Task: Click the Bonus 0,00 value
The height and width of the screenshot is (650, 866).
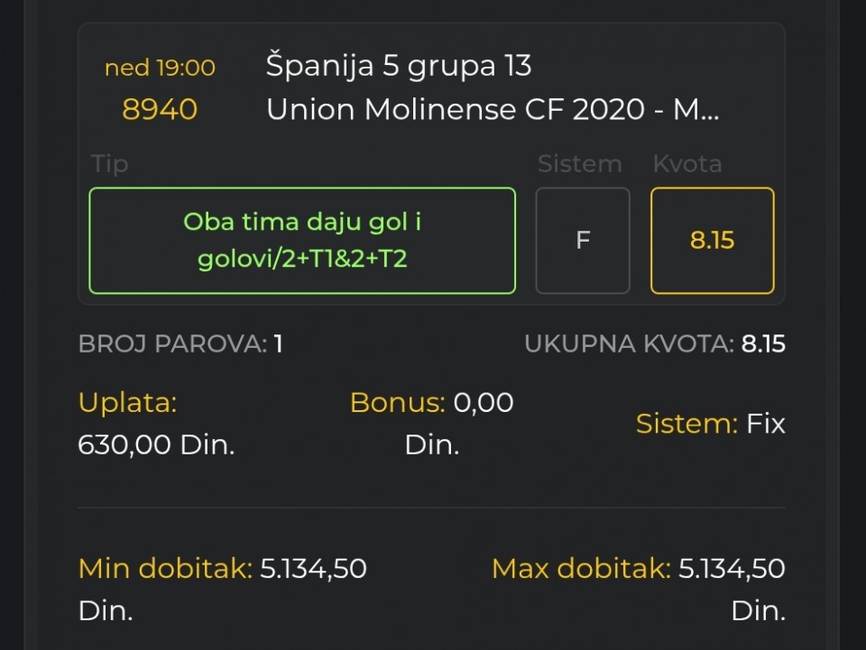Action: (484, 402)
